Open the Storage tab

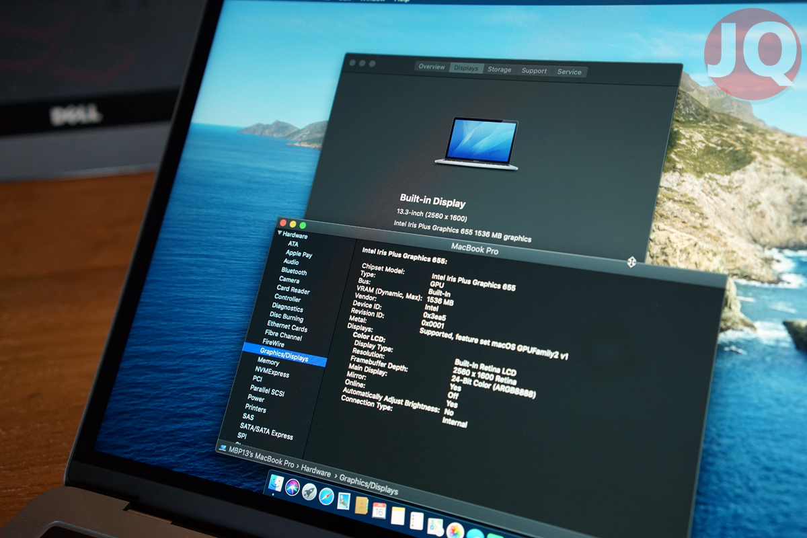500,69
